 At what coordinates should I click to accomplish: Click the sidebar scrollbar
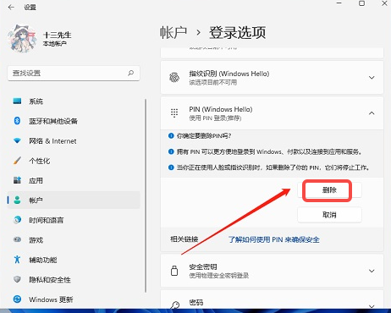click(146, 195)
